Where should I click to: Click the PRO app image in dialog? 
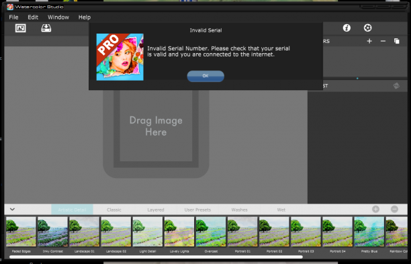tap(120, 57)
